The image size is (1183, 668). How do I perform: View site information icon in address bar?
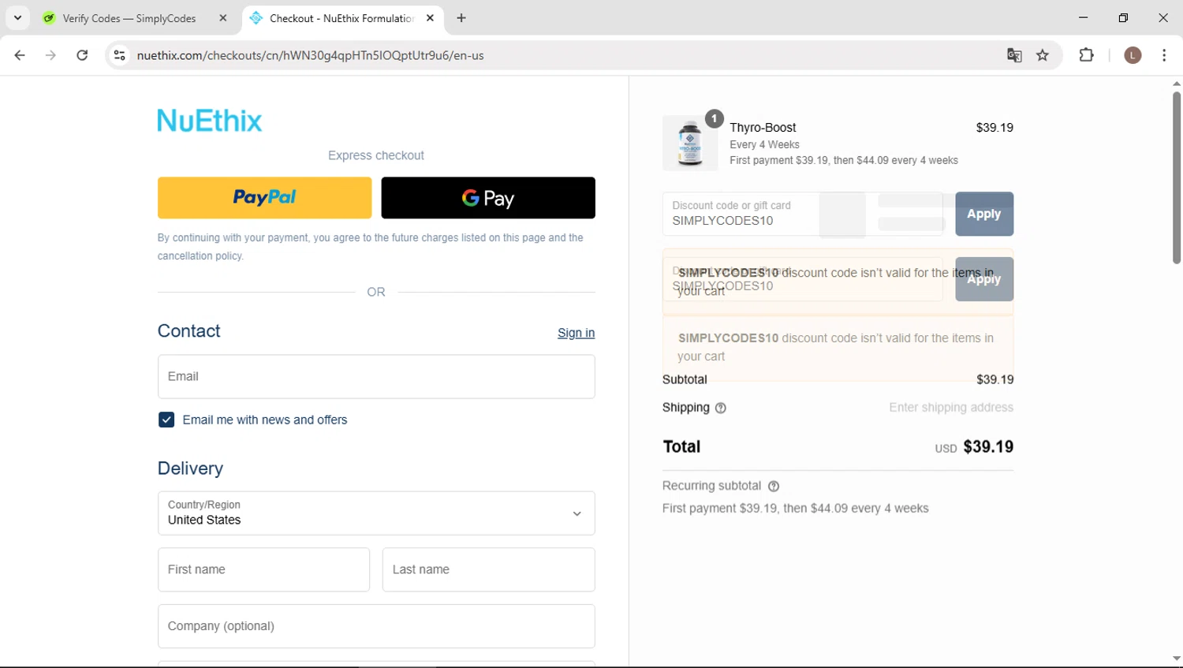(119, 55)
